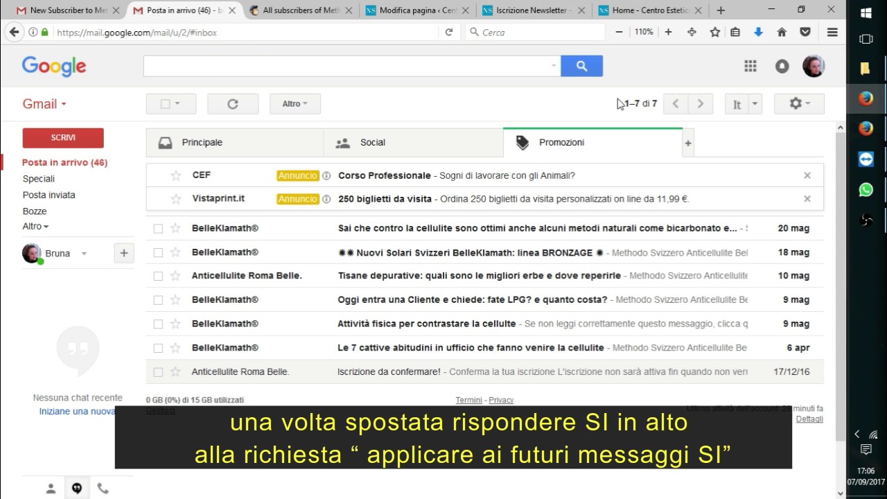Check the fate LPG email
The height and width of the screenshot is (499, 887).
tap(158, 300)
